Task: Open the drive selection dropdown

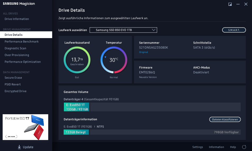Action: pyautogui.click(x=123, y=30)
